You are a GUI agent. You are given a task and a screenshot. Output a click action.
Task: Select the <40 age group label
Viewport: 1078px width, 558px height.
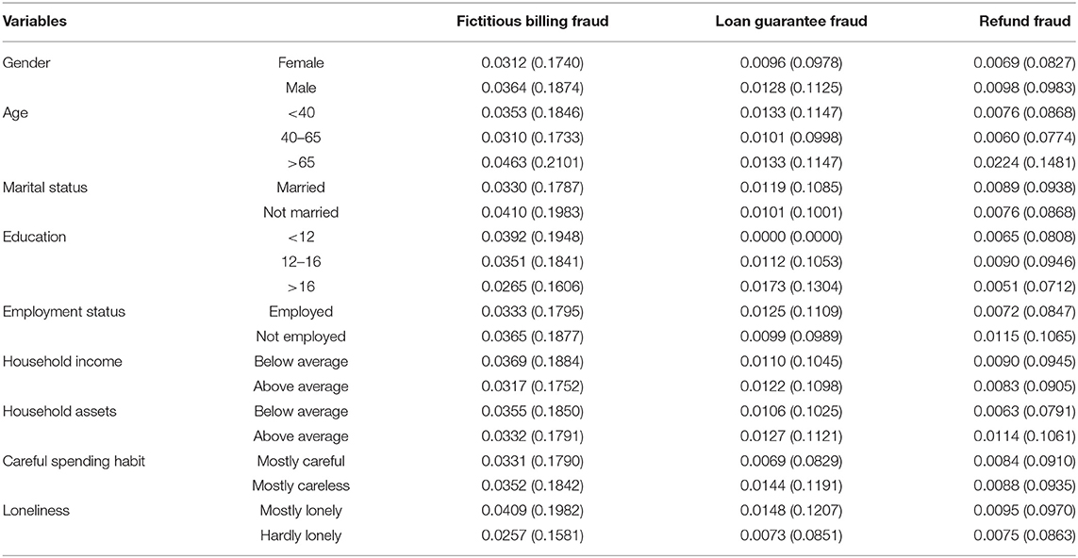point(301,113)
